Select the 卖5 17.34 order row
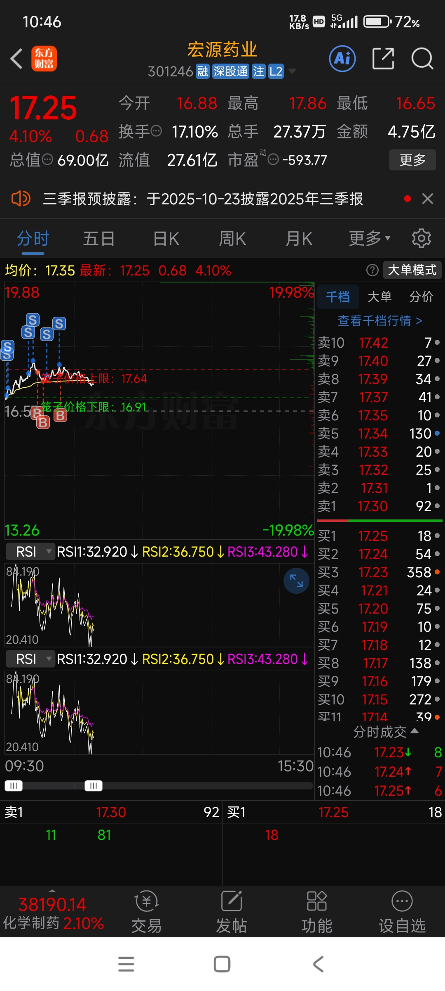This screenshot has width=445, height=991. click(x=379, y=434)
